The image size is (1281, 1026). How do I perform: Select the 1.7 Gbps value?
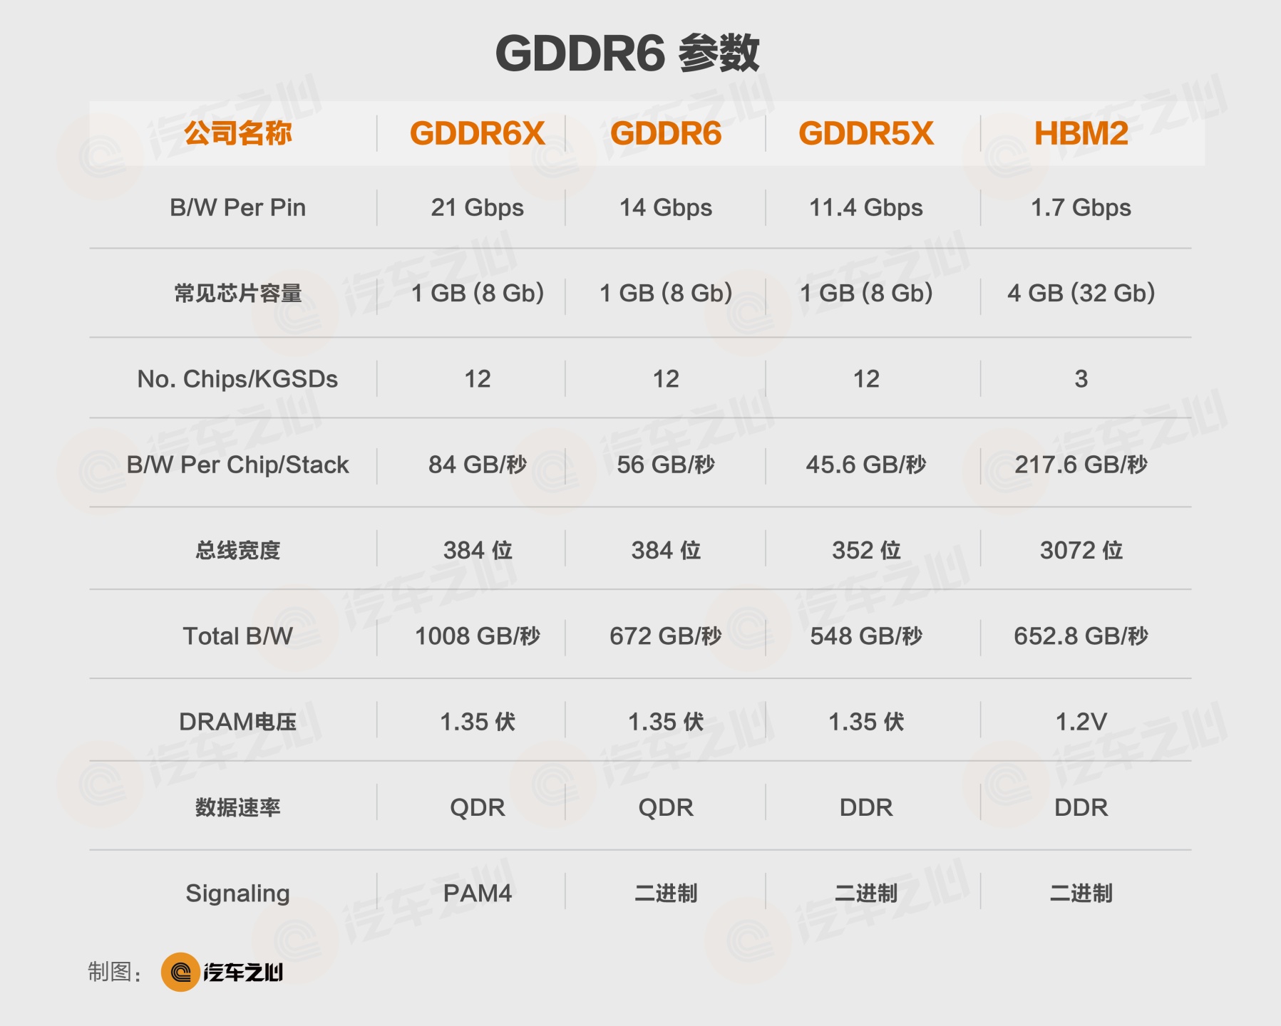point(1081,207)
